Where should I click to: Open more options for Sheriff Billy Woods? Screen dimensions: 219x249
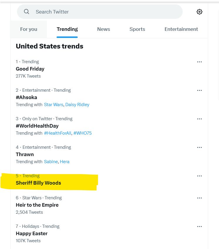[x=199, y=176]
